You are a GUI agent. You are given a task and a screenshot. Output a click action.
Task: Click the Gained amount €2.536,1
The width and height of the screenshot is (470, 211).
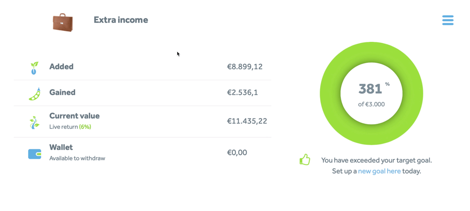click(242, 92)
